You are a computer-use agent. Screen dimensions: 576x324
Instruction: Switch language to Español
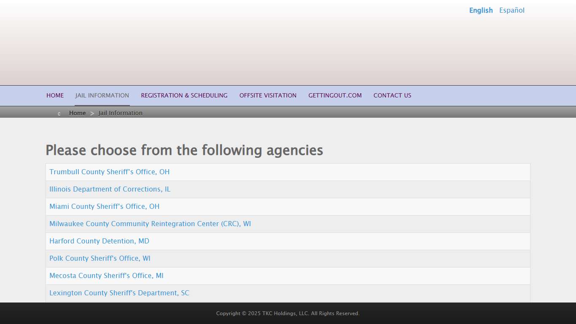coord(511,11)
